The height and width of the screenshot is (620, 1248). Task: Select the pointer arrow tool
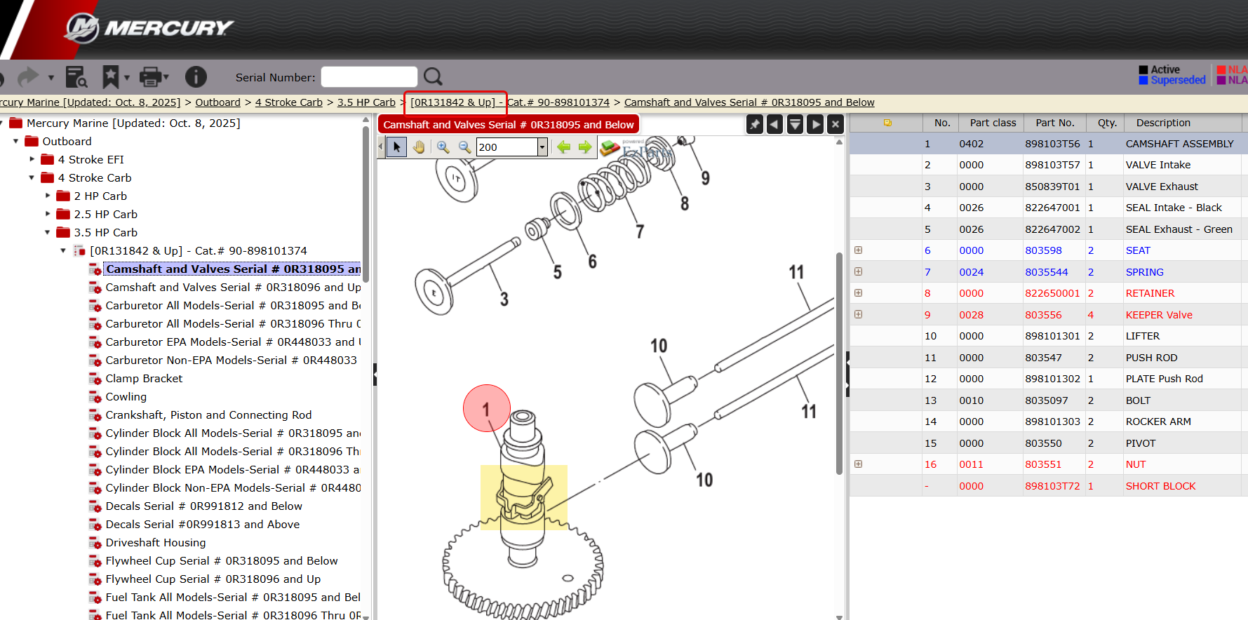pos(396,147)
